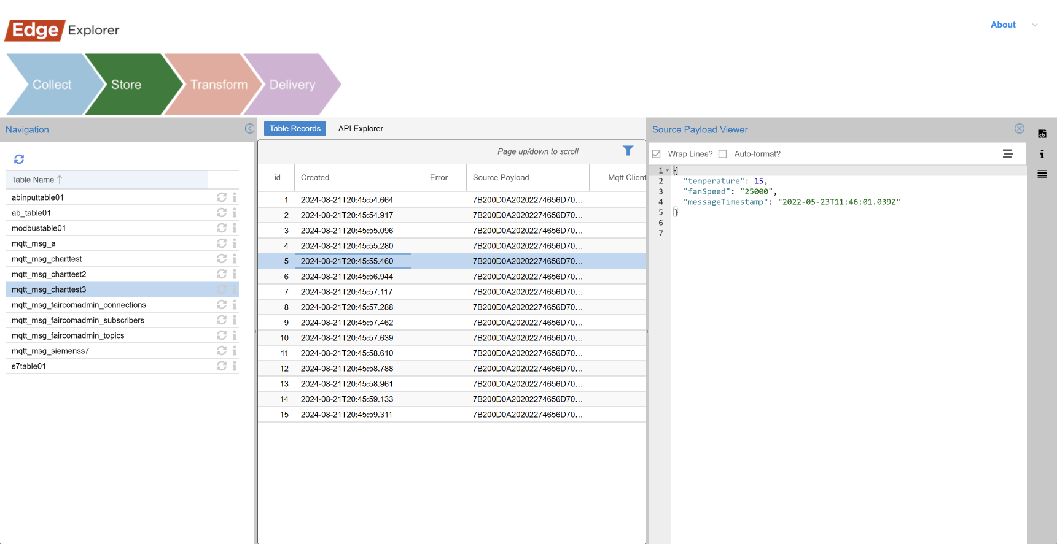
Task: Click the code file icon in right sidebar
Action: [1042, 134]
